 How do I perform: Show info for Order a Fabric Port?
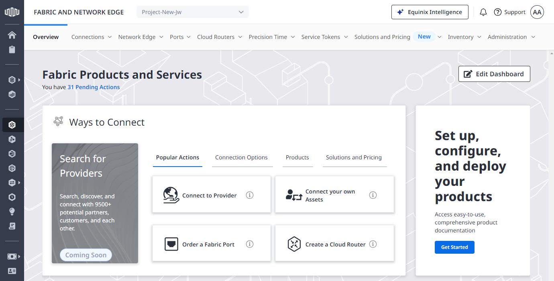250,244
